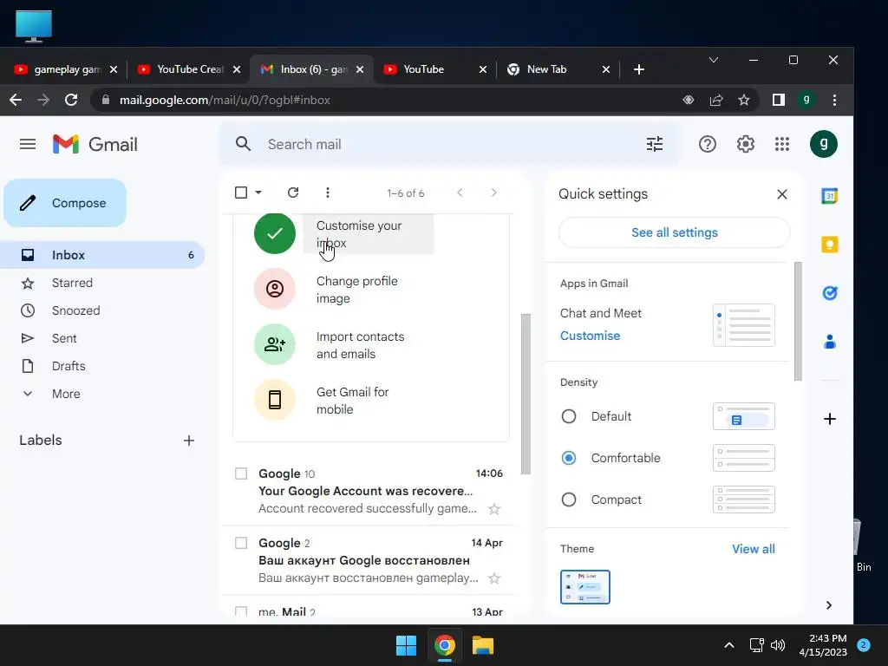Viewport: 888px width, 666px height.
Task: Show hidden system tray icons
Action: click(x=729, y=645)
